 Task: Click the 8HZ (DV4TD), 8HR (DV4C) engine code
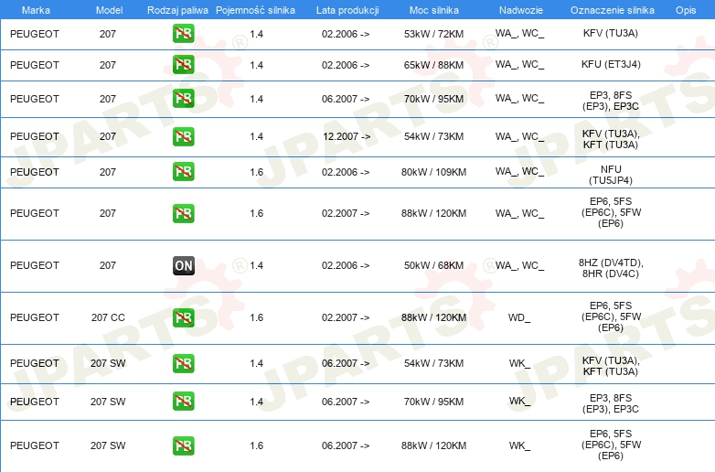click(x=611, y=268)
